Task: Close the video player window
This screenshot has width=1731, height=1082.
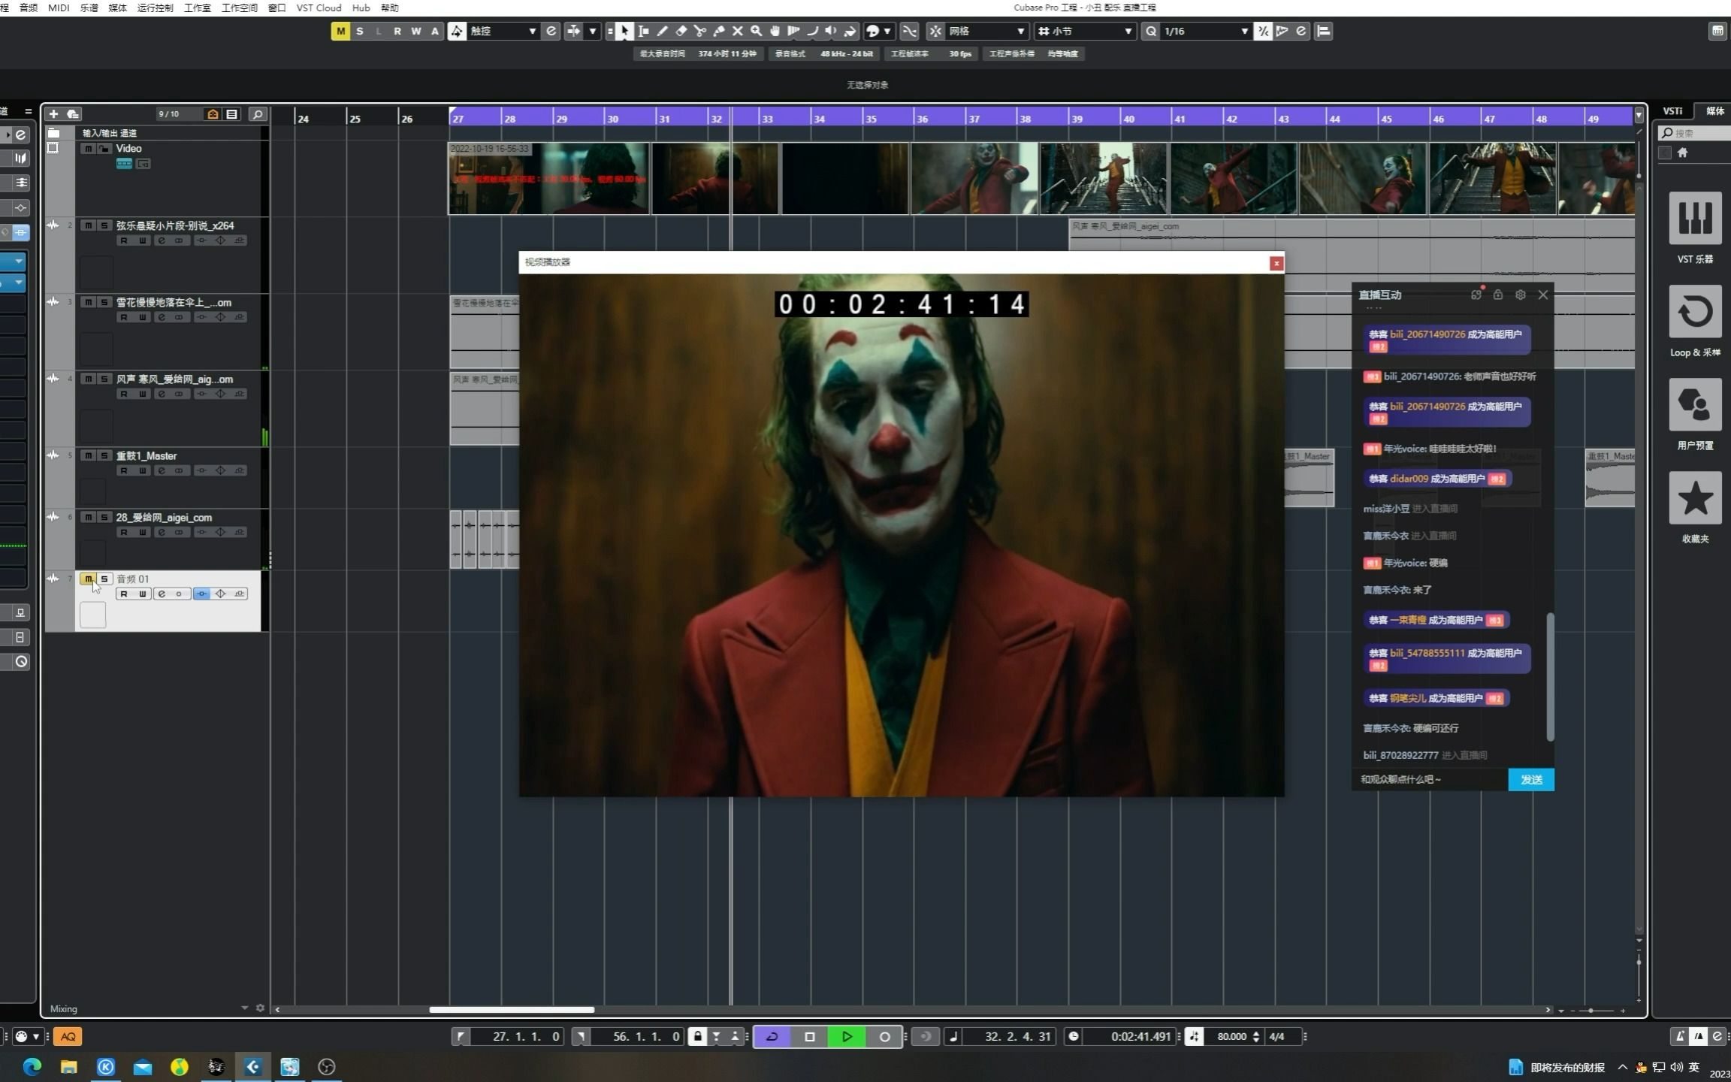Action: (1276, 263)
